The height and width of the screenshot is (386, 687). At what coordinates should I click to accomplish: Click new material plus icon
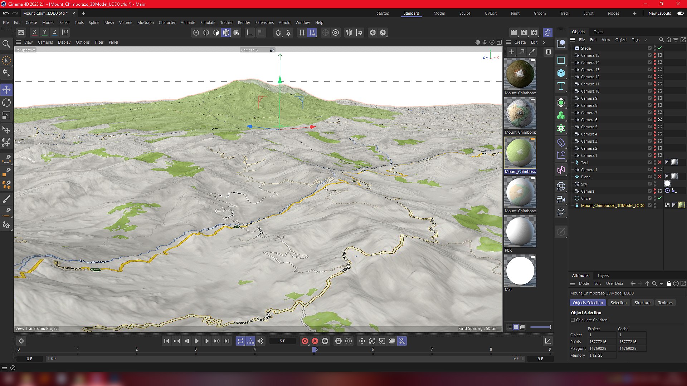coord(512,52)
